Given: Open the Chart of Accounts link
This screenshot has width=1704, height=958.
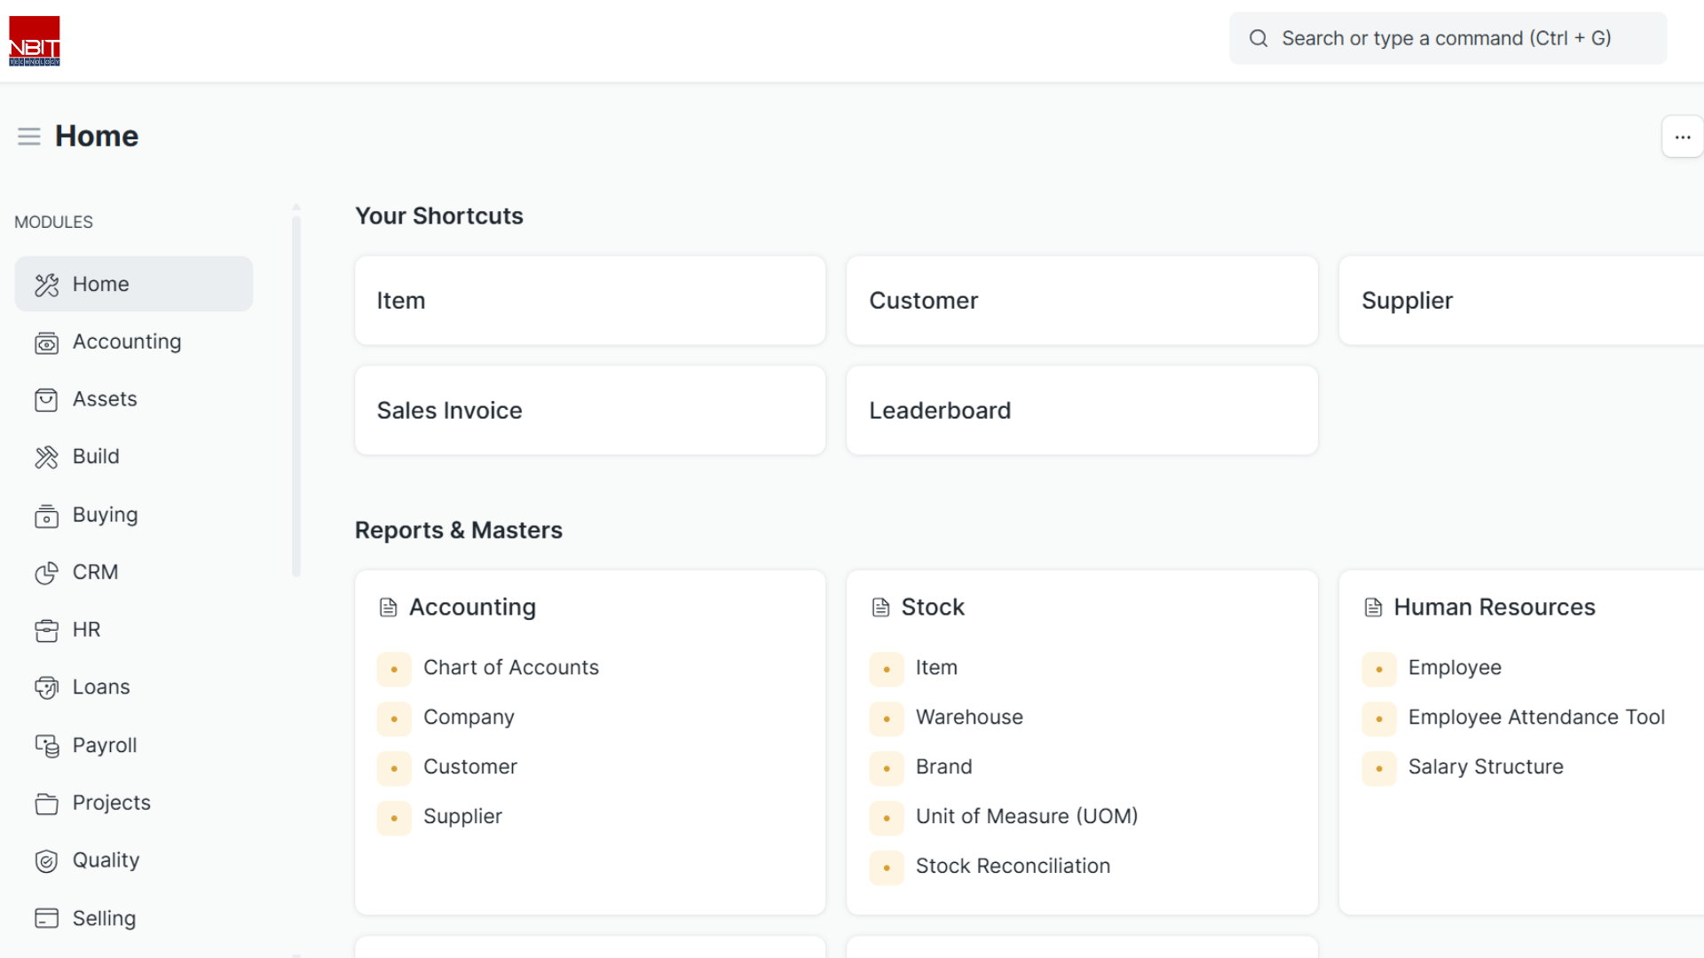Looking at the screenshot, I should 510,667.
